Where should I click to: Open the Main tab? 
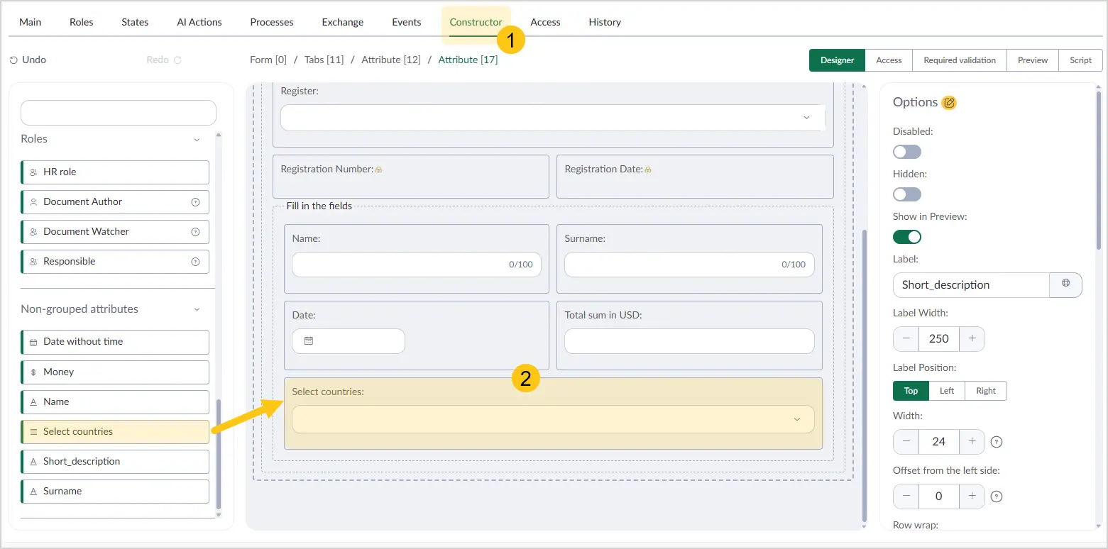point(31,22)
